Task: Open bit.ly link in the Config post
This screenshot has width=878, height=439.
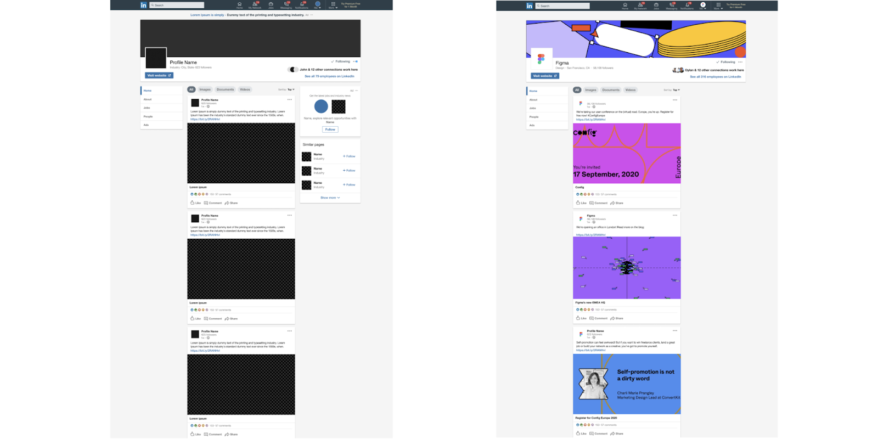Action: (x=590, y=119)
